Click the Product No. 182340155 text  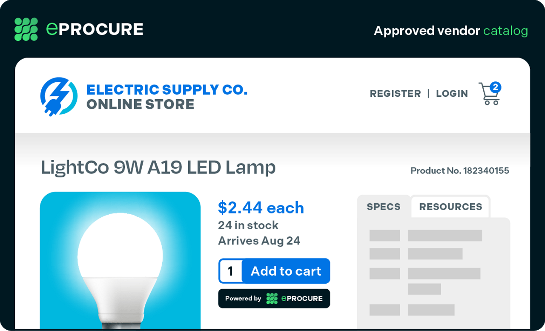pos(460,171)
